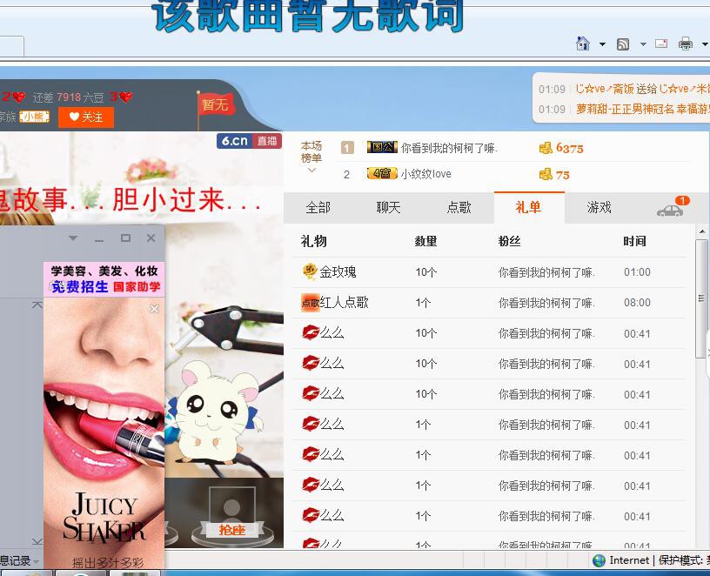Viewport: 710px width, 576px height.
Task: Switch to the 聊天 tab
Action: (x=389, y=208)
